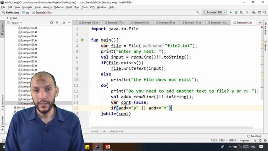Screen dimensions: 268x151
Task: Toggle the 4: Run tool window button
Action: pyautogui.click(x=13, y=18)
